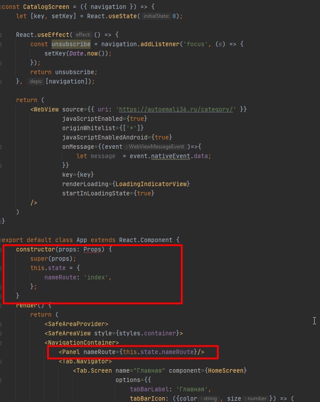320x402 pixels.
Task: Click the key={key} prop
Action: [x=78, y=175]
